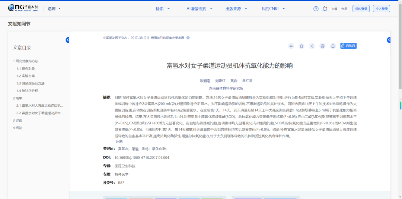Viewport: 402px width, 199px height.
Task: Open the 出版来源 menu
Action: pyautogui.click(x=236, y=9)
